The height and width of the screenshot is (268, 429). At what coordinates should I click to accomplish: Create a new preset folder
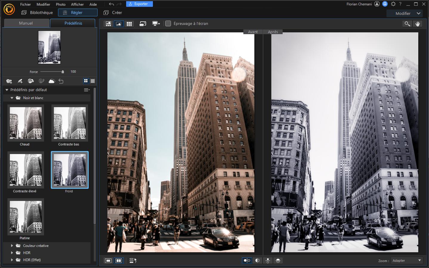coord(9,81)
